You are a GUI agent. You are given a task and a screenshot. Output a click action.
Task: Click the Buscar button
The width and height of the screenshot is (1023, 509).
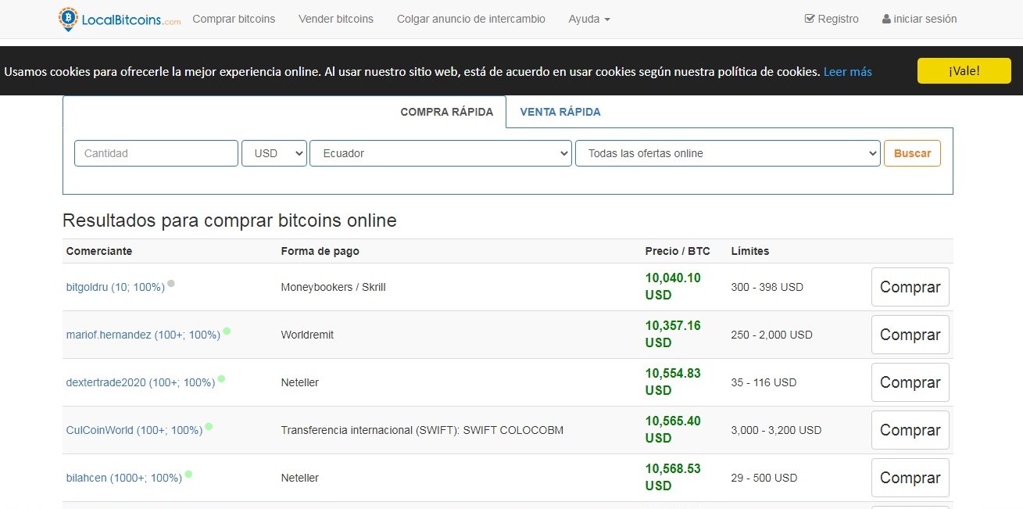912,153
